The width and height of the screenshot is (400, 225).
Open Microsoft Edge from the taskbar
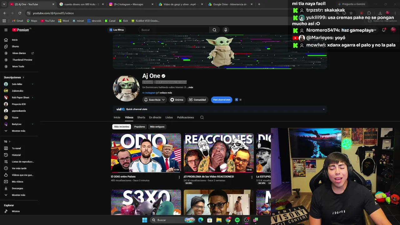click(x=201, y=220)
